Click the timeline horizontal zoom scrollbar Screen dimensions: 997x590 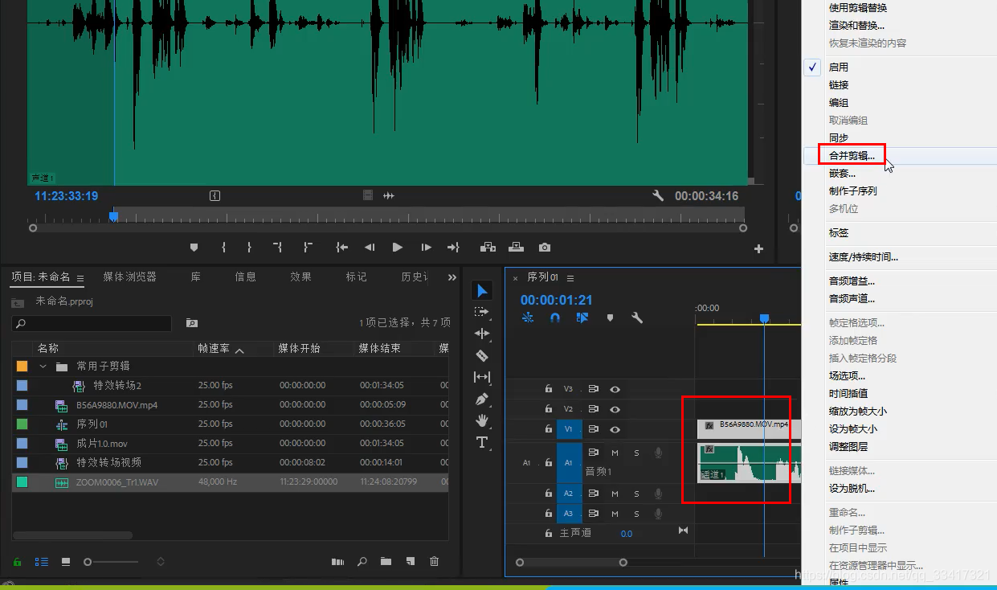point(571,563)
